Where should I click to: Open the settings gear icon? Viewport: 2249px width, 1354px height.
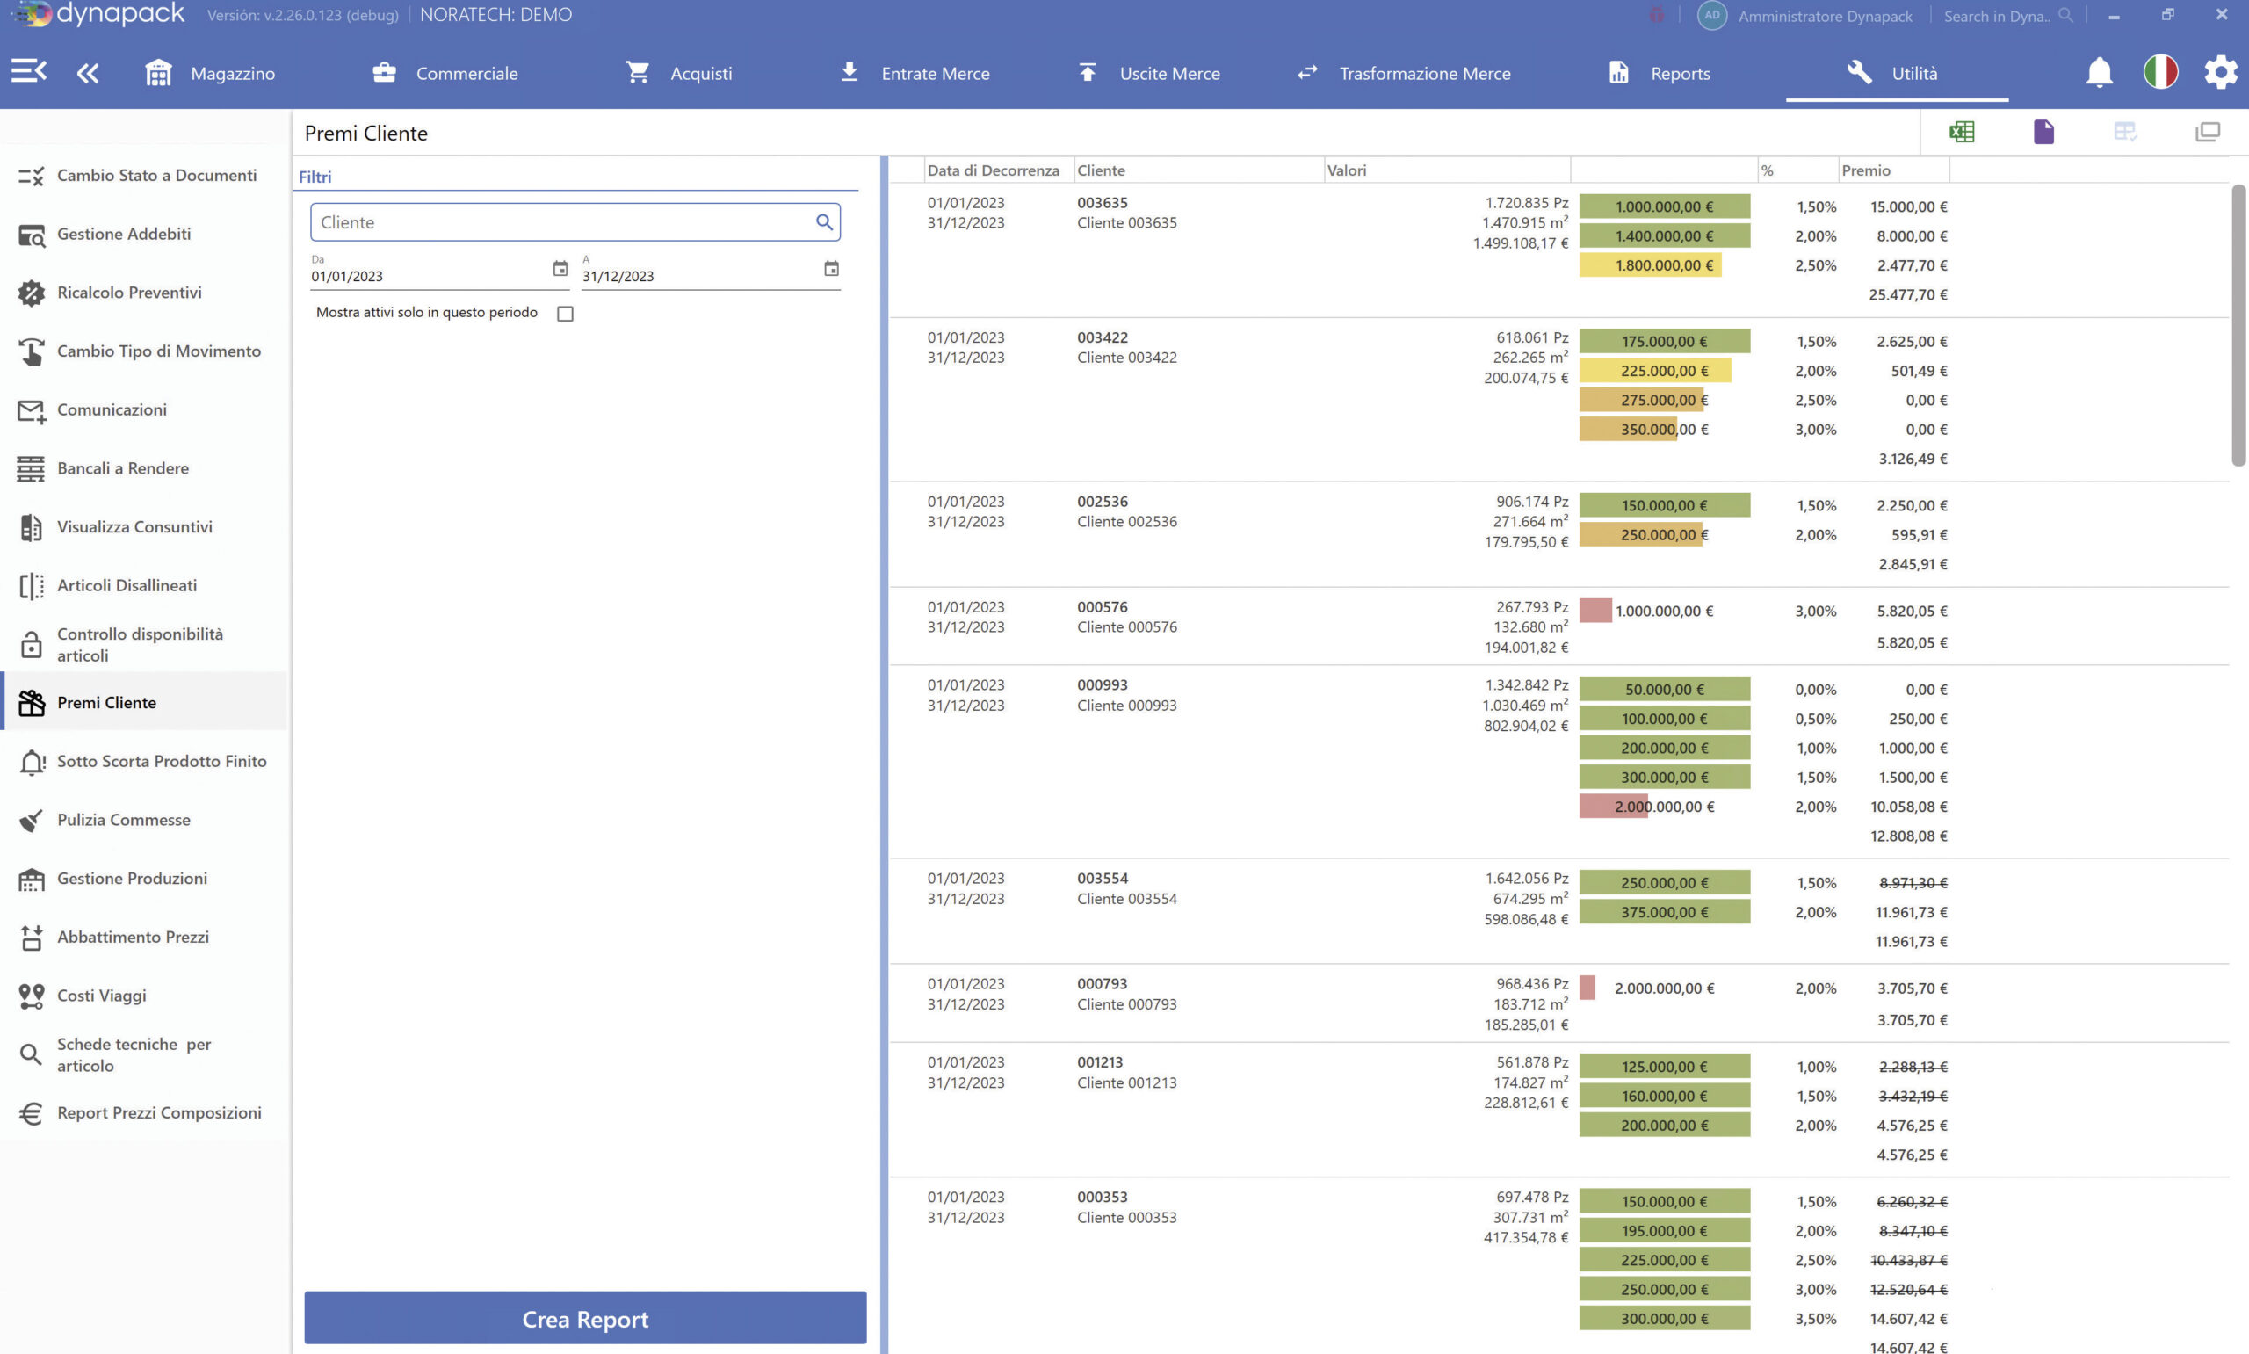pos(2221,72)
